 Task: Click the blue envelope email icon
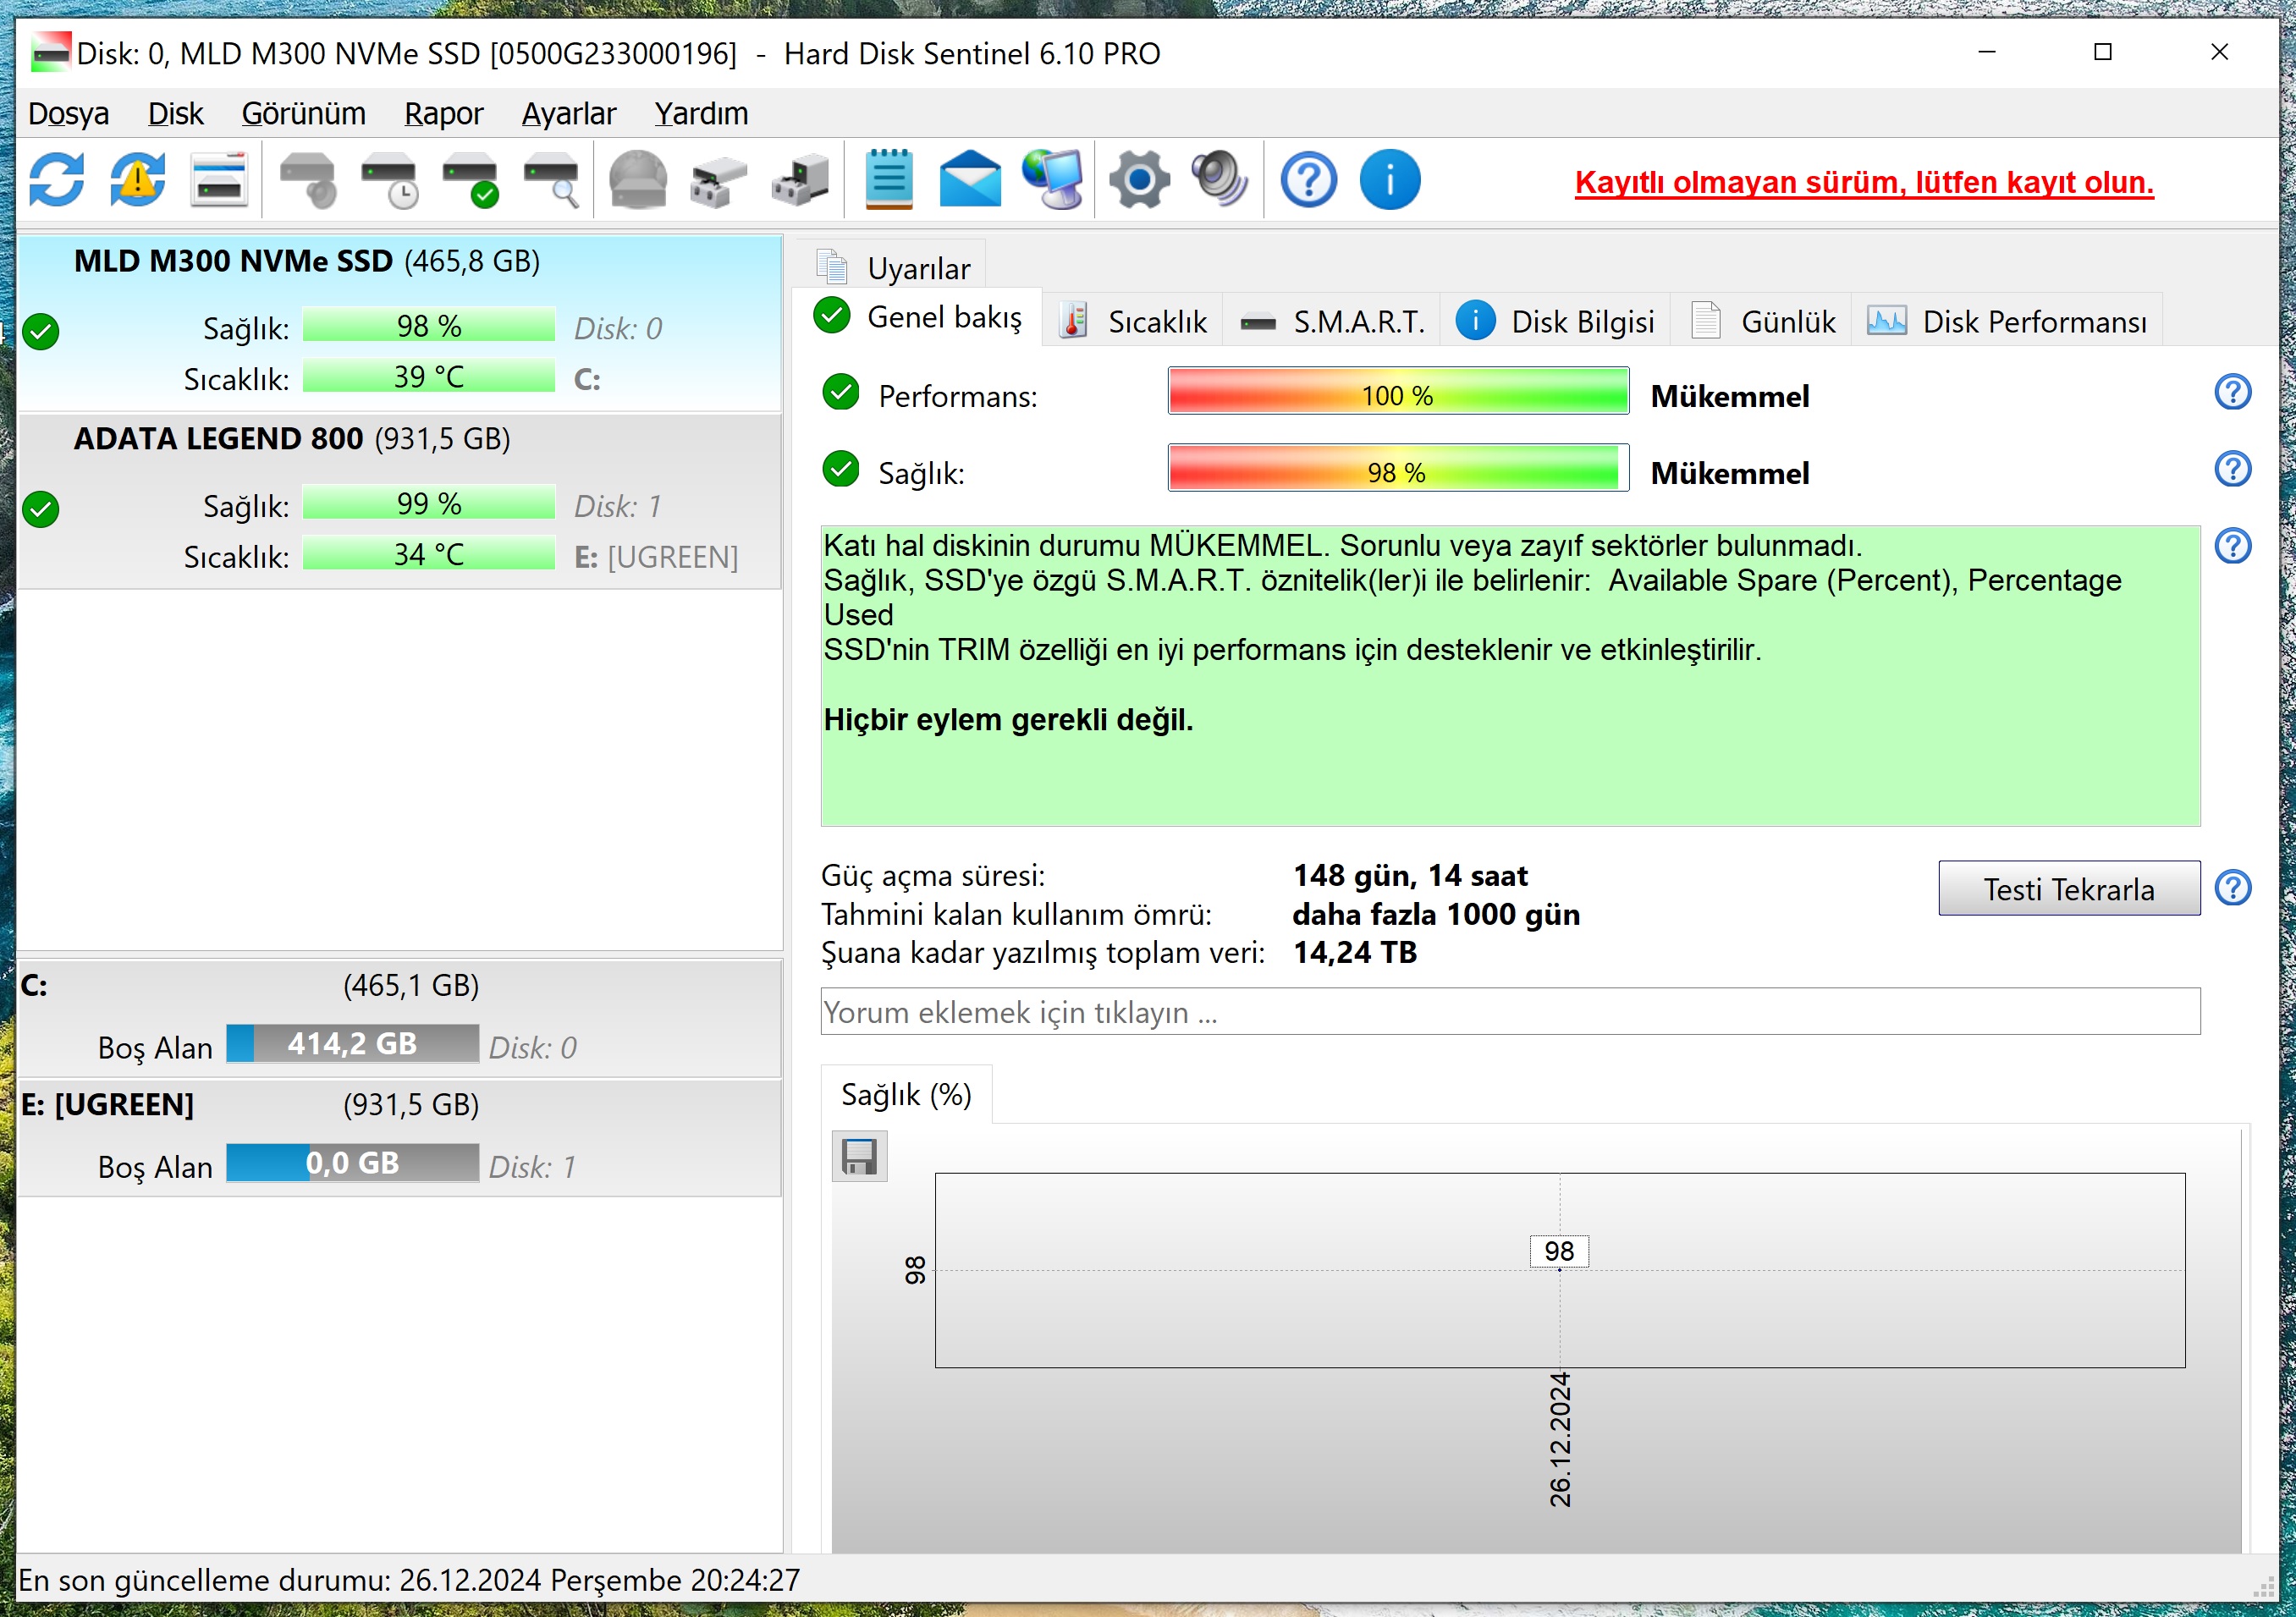970,181
